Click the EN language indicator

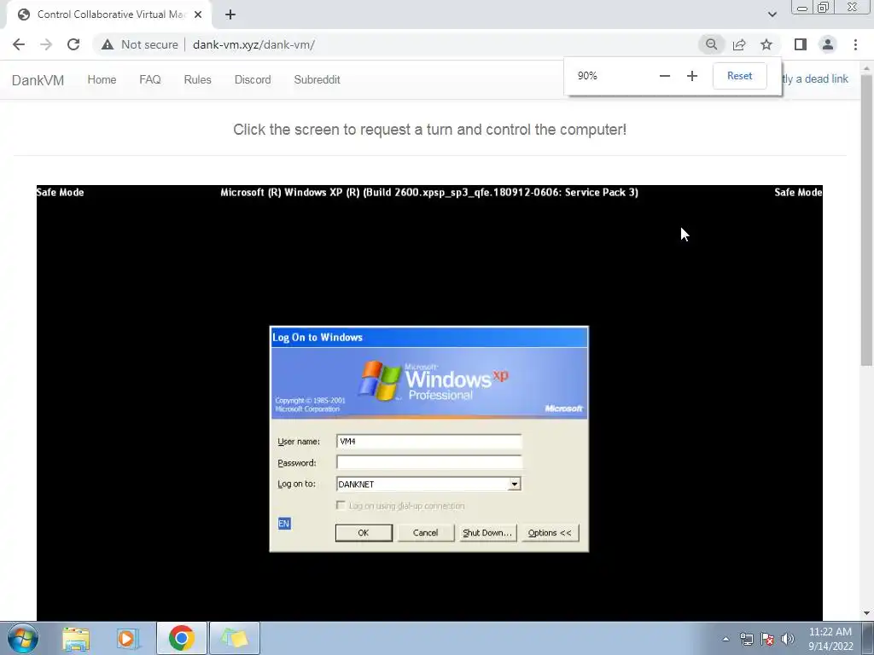[x=283, y=524]
